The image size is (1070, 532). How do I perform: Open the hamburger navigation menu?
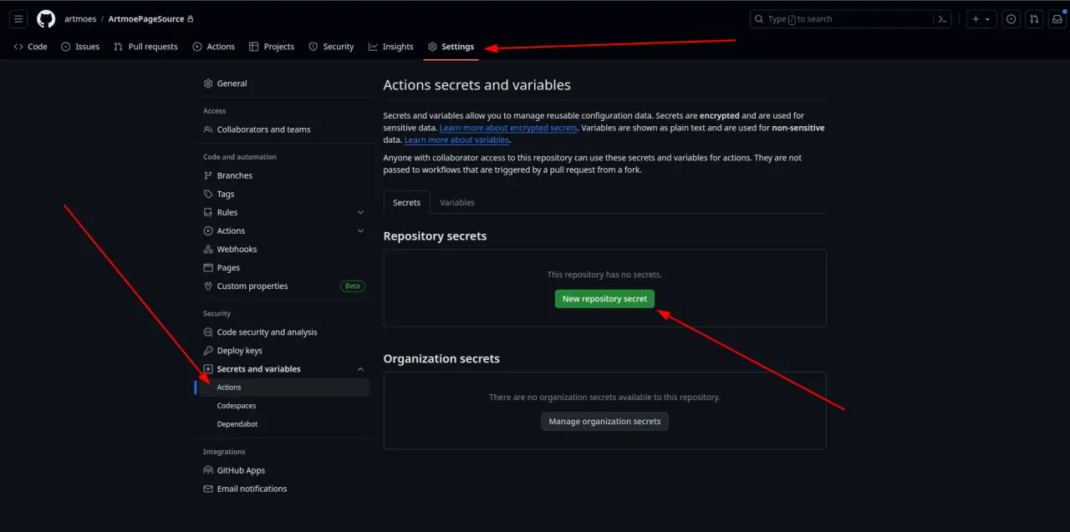(19, 18)
